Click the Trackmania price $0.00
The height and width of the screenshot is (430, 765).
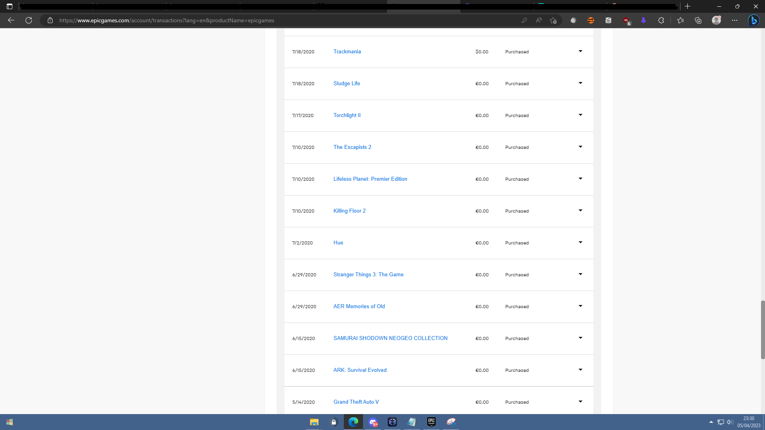tap(482, 52)
